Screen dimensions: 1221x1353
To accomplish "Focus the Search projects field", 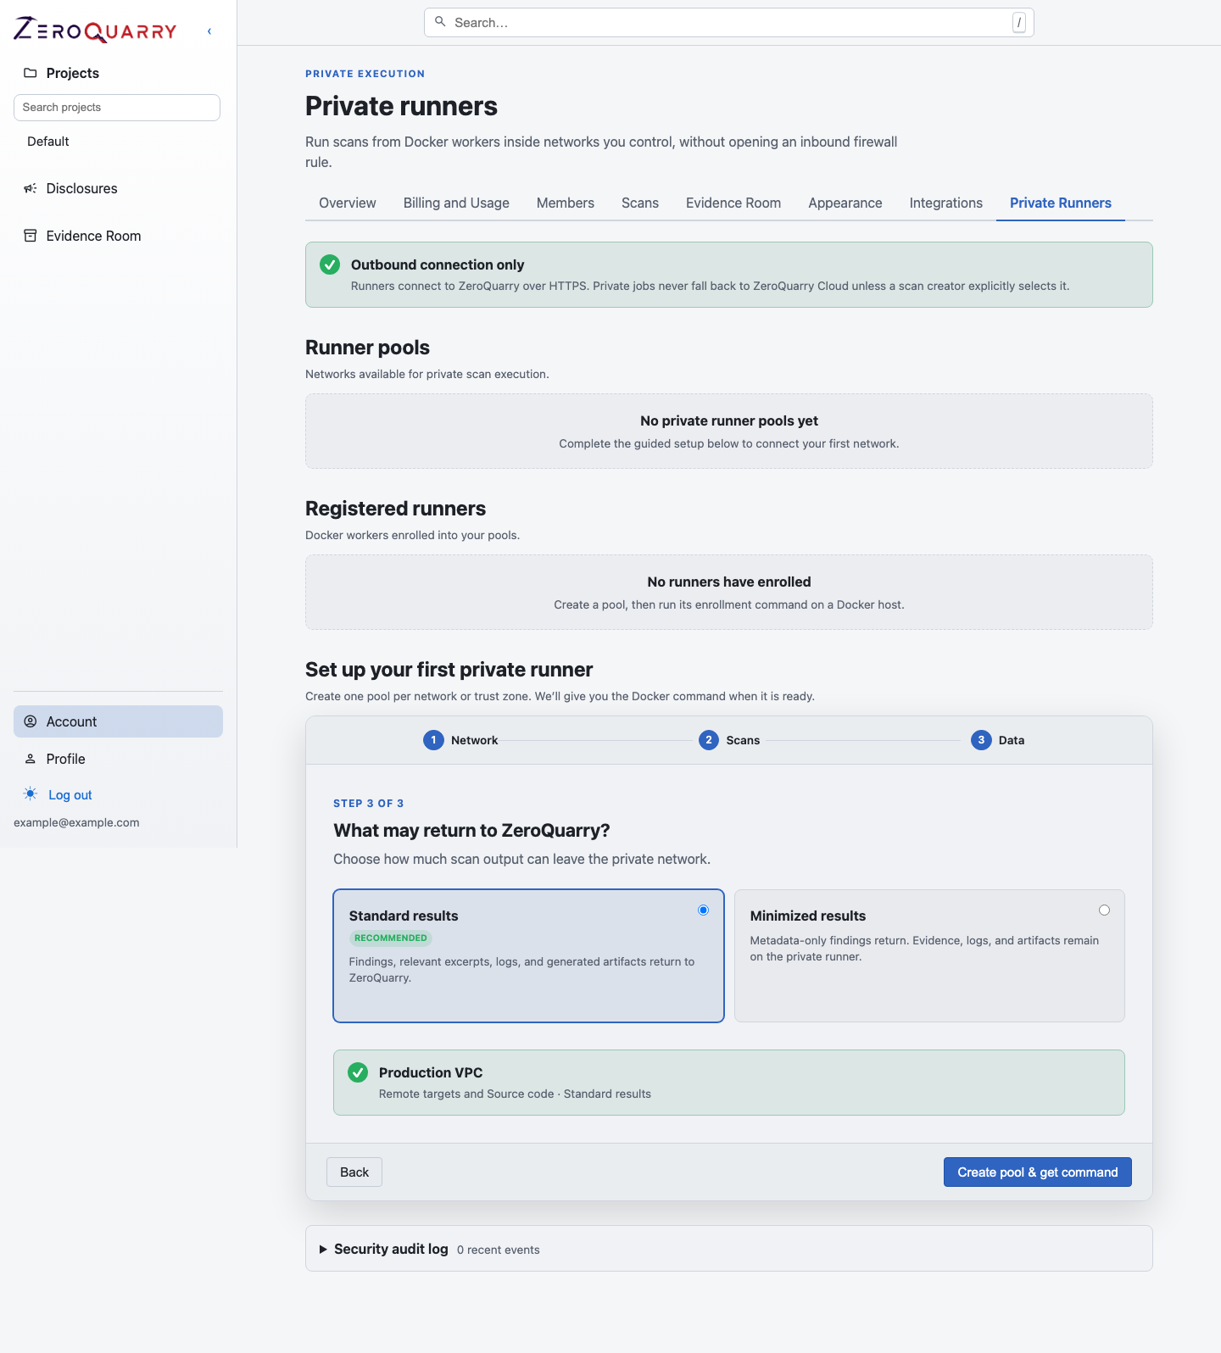I will (x=117, y=108).
